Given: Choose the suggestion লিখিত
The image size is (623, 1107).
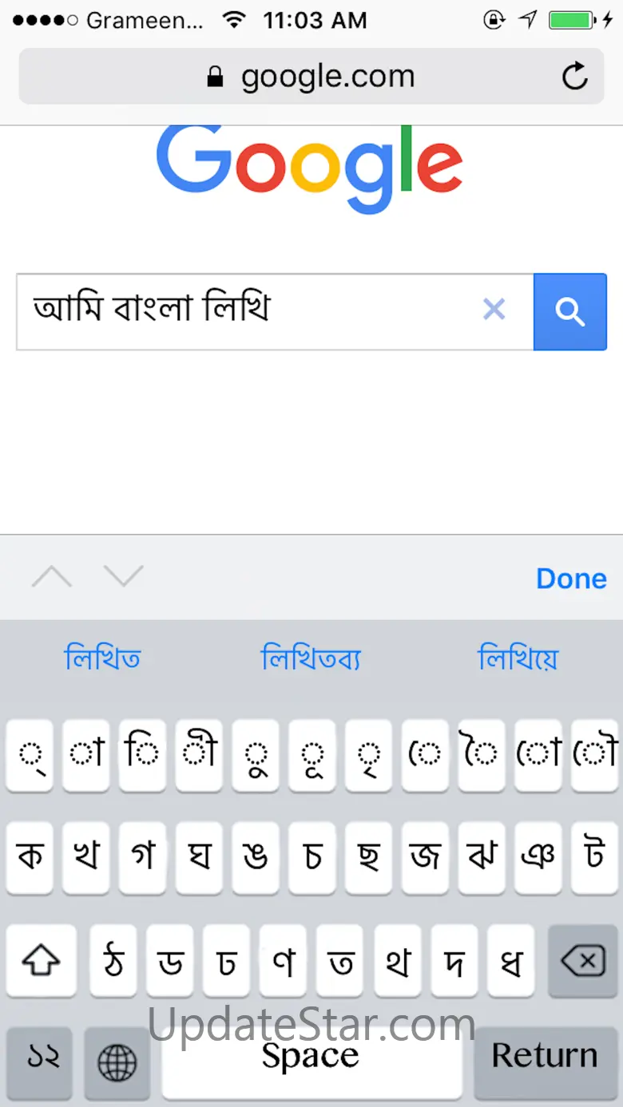Looking at the screenshot, I should pos(102,659).
